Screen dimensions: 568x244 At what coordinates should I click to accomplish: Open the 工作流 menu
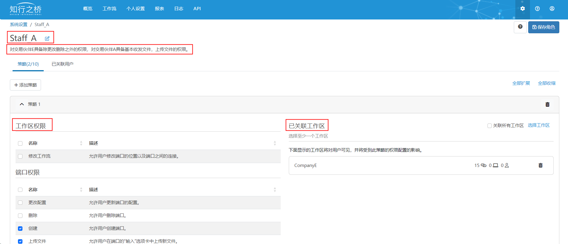(110, 9)
